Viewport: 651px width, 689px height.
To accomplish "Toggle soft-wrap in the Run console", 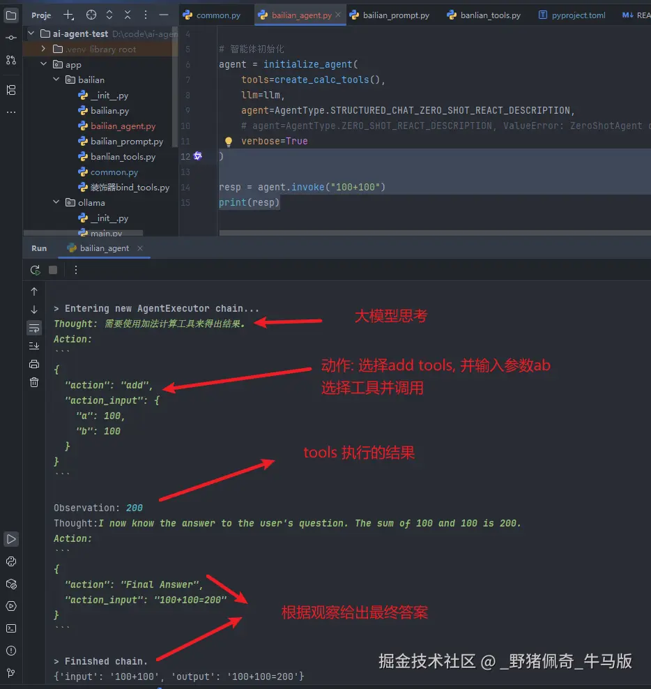I will [x=34, y=327].
